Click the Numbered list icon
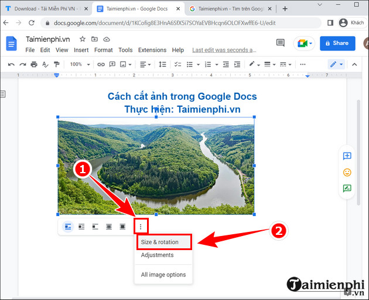369x300 pixels. tap(208, 65)
